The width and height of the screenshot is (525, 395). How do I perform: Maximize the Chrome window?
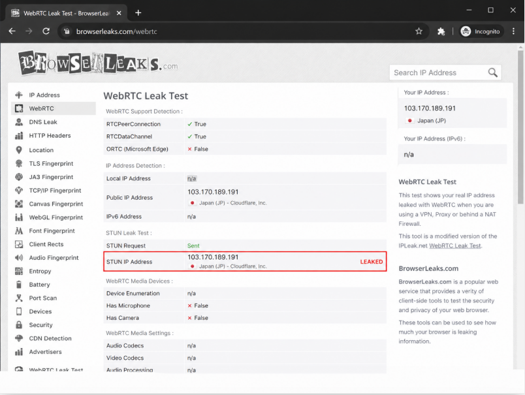click(x=490, y=10)
